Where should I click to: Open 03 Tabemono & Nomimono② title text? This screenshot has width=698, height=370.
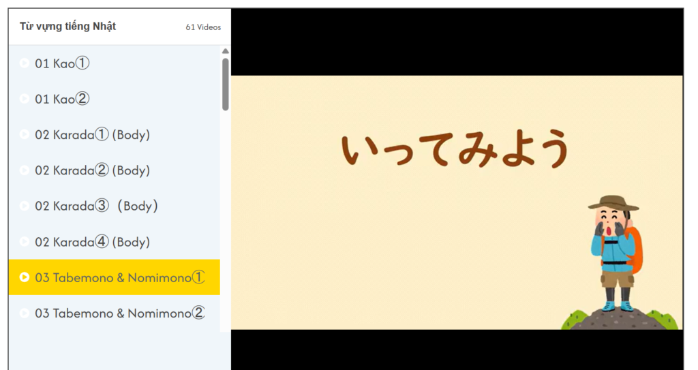[x=119, y=313]
